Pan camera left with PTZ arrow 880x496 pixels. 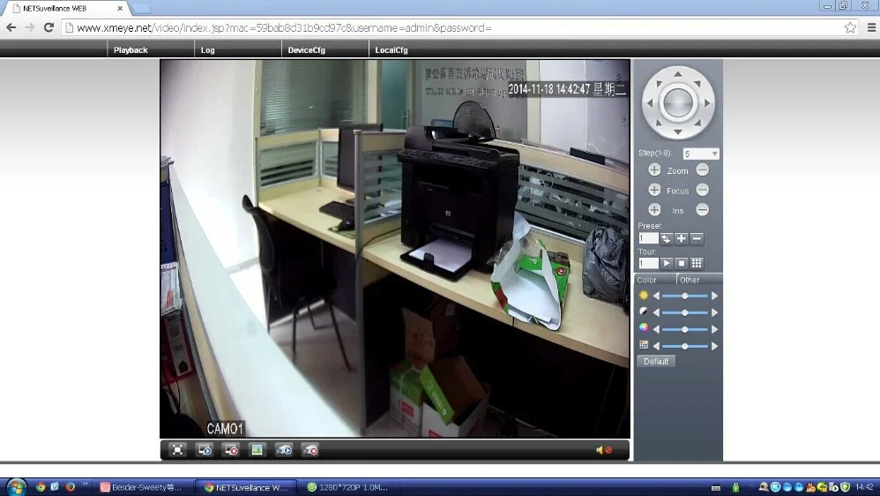pyautogui.click(x=650, y=103)
